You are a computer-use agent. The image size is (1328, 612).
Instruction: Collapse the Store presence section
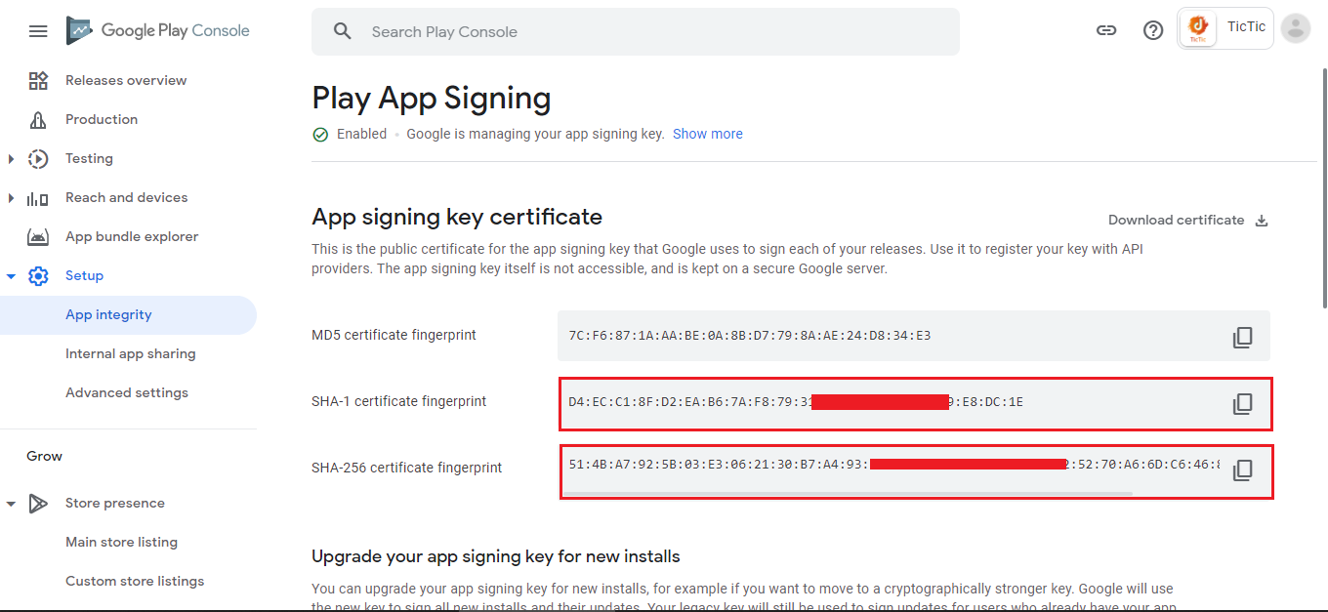coord(12,504)
